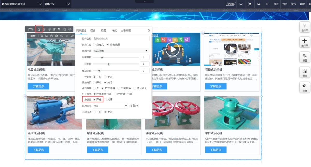
Task: Open 模板 templates sidebar button
Action: [x=305, y=72]
